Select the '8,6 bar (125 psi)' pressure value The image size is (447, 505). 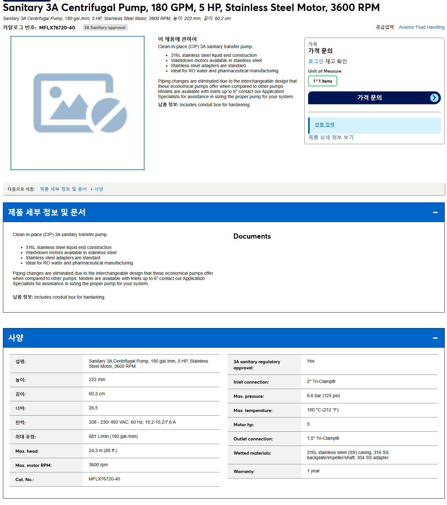coord(323,396)
